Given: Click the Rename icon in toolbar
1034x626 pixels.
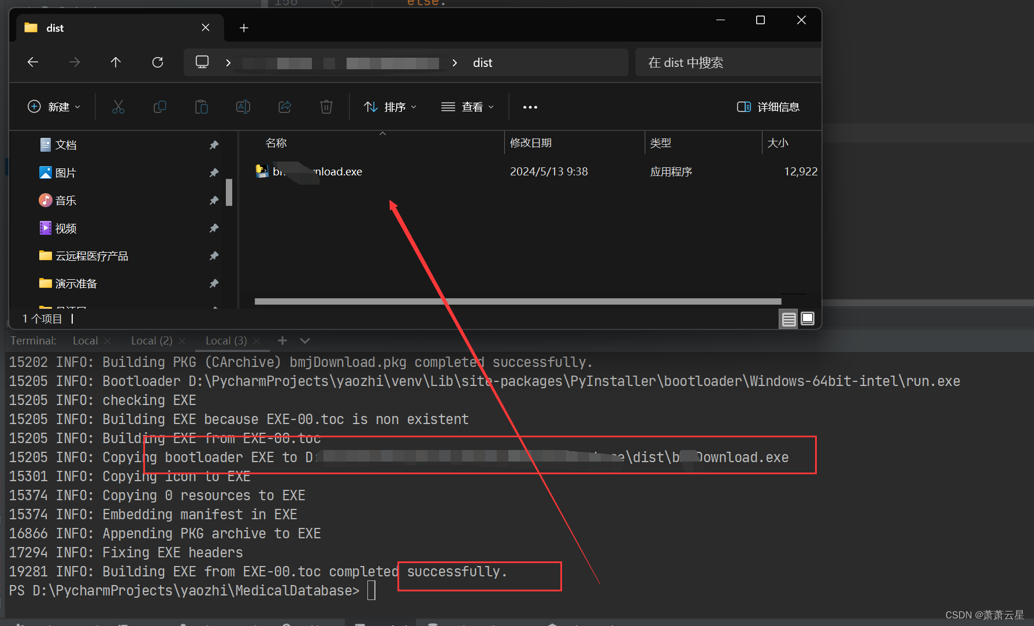Looking at the screenshot, I should pyautogui.click(x=243, y=107).
